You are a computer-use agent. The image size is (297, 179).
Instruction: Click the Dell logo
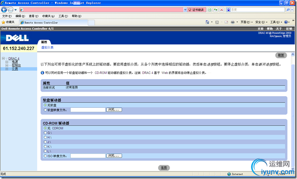(17, 38)
